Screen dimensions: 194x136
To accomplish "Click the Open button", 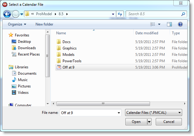I will 136,122.
